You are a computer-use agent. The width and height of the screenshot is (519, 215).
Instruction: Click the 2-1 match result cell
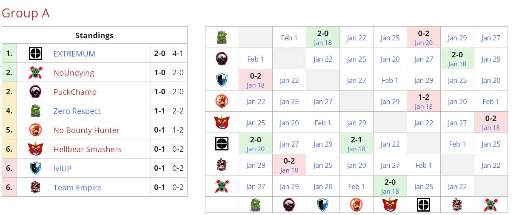point(356,144)
